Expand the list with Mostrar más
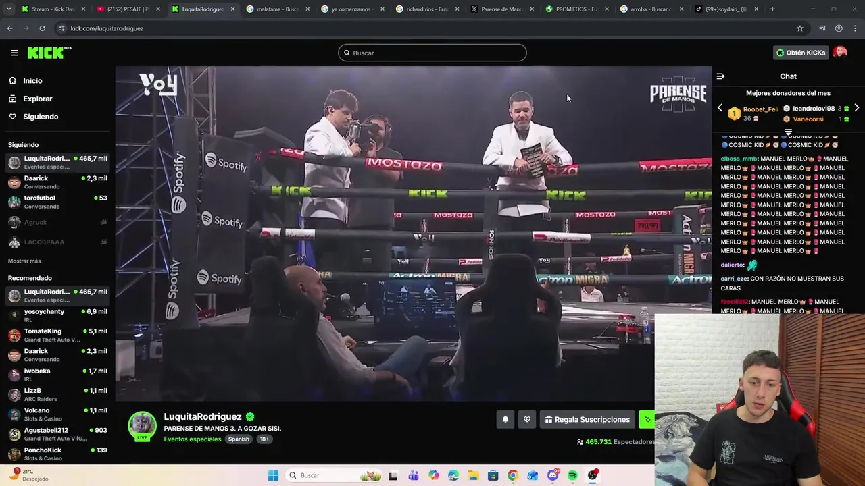This screenshot has height=486, width=865. coord(24,261)
